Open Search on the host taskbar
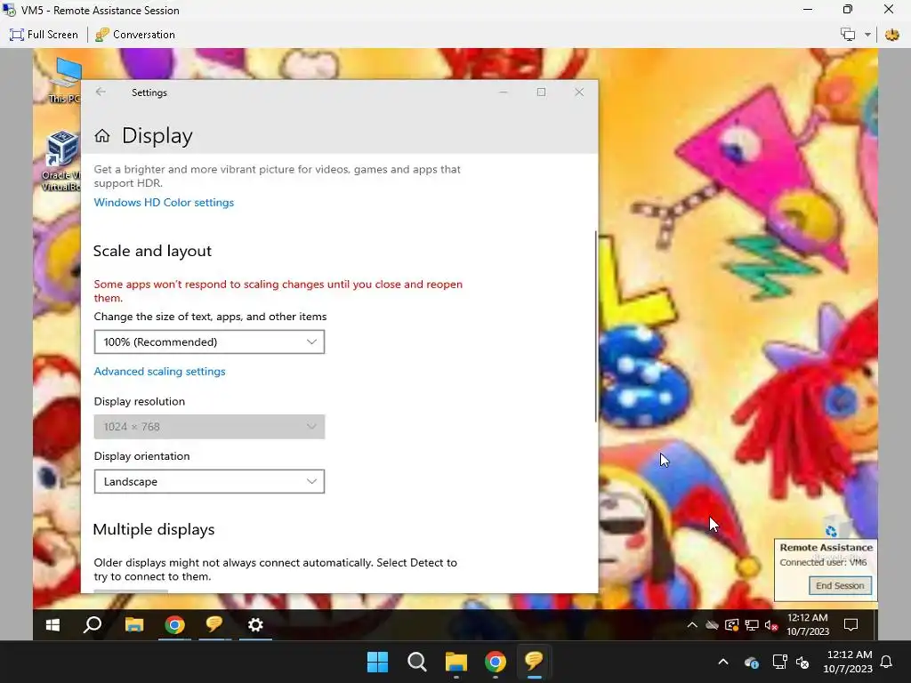 coord(416,662)
